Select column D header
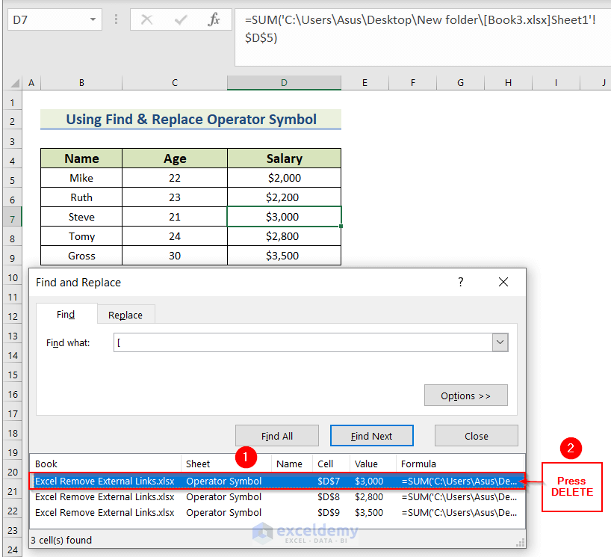Screen dimensions: 611x557 (284, 83)
